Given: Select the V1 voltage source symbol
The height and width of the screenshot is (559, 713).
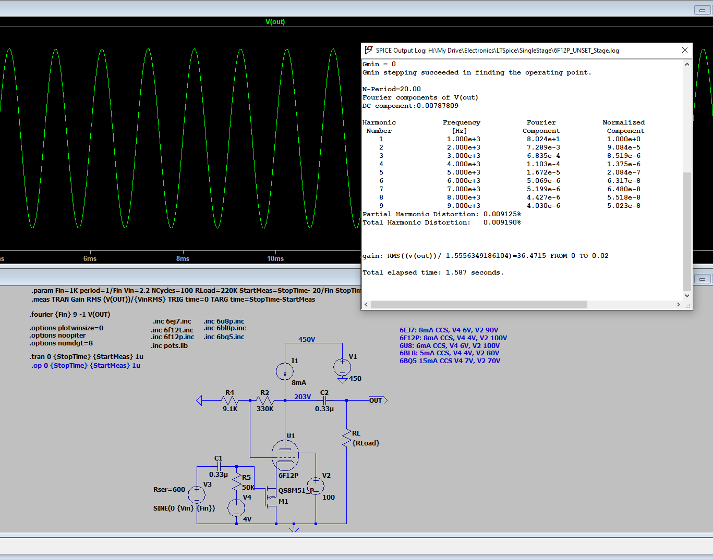Looking at the screenshot, I should pyautogui.click(x=342, y=367).
